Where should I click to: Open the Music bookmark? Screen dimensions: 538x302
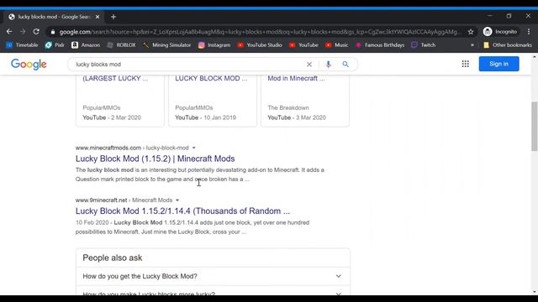[x=337, y=44]
